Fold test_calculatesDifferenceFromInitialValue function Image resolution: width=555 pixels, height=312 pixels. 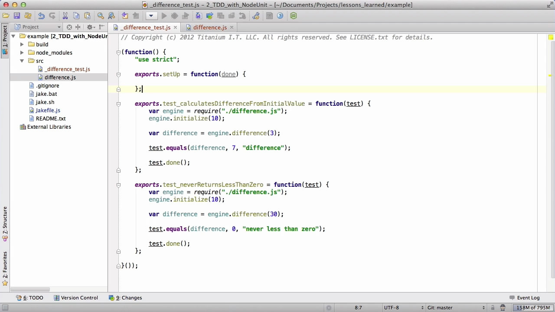point(118,104)
